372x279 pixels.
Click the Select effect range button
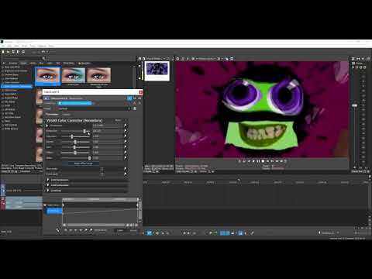[x=83, y=164]
